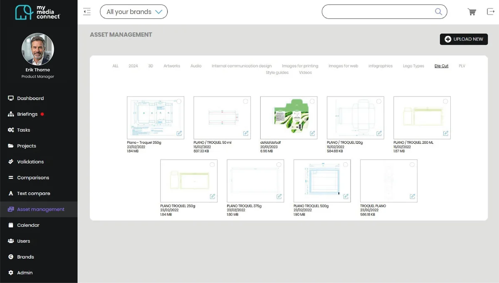Select the PLANO / TROQUEL 120g checkbox

(378, 101)
